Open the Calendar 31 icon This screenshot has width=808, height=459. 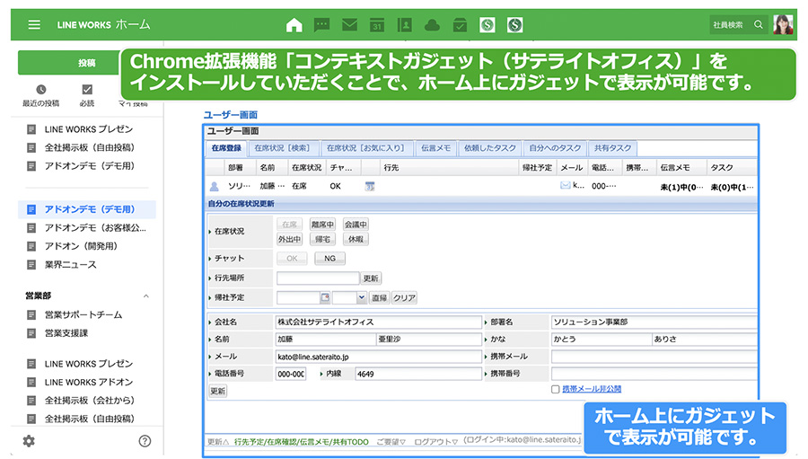[x=377, y=25]
